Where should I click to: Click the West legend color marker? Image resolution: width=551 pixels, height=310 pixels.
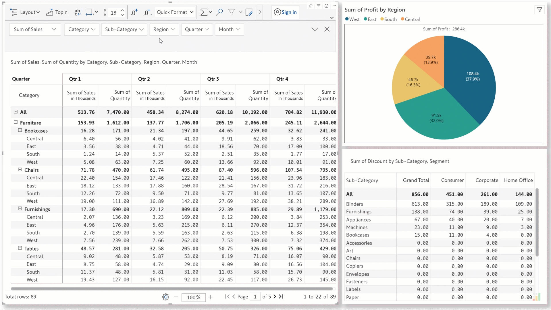pyautogui.click(x=347, y=19)
